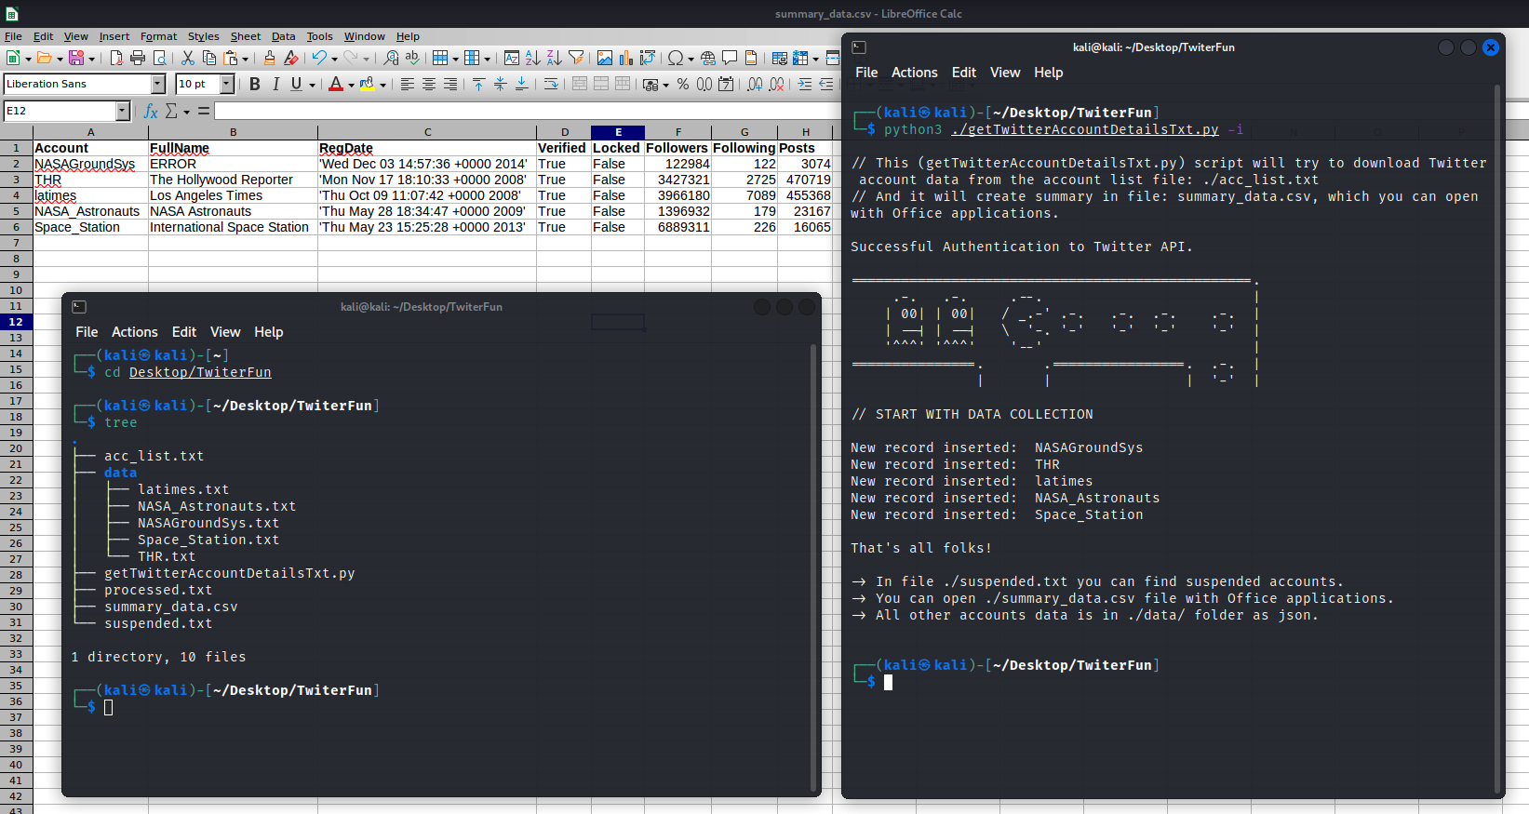Click the formula input line
Screen dimensions: 1529x814
527,111
